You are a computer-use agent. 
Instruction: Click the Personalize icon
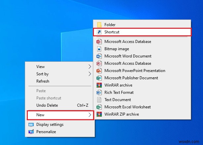(x=31, y=132)
